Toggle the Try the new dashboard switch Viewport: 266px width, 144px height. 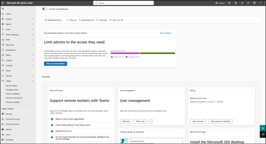pyautogui.click(x=45, y=9)
